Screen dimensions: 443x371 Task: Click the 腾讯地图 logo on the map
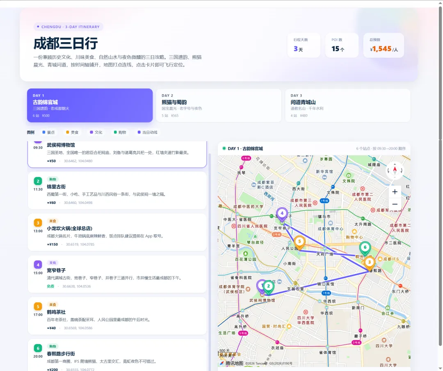pos(231,363)
